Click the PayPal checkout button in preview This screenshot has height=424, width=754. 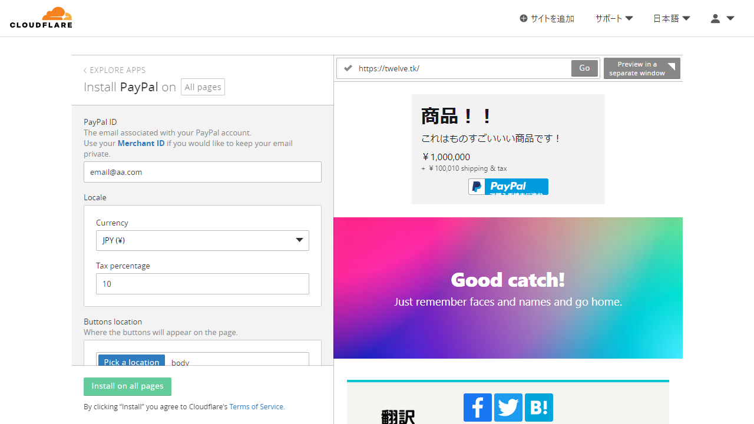pyautogui.click(x=508, y=187)
